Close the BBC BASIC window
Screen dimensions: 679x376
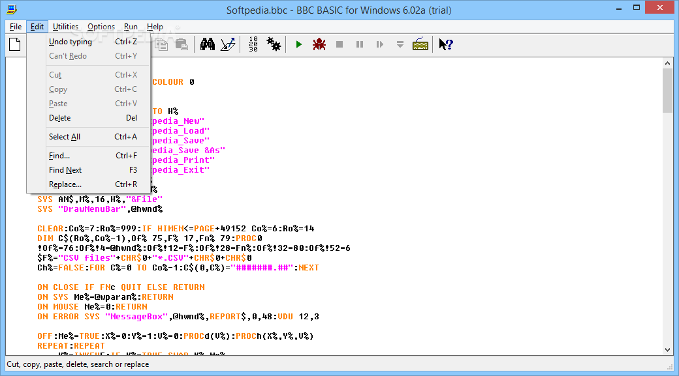[x=659, y=7]
